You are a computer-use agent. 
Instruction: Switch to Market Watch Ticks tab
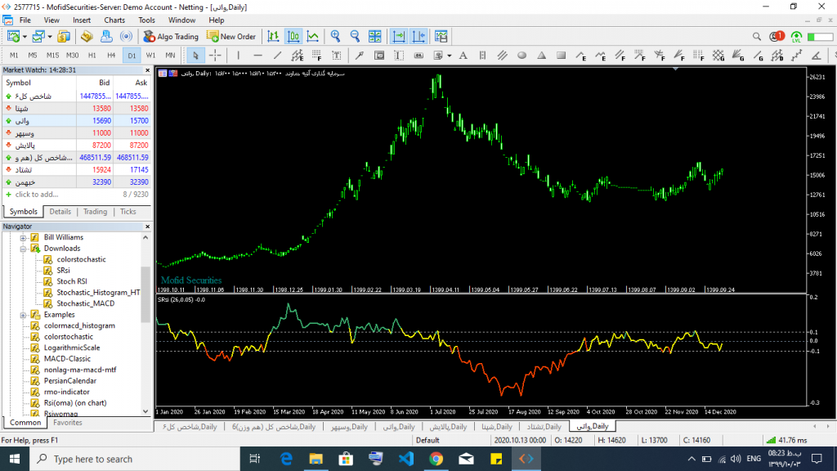pos(128,212)
